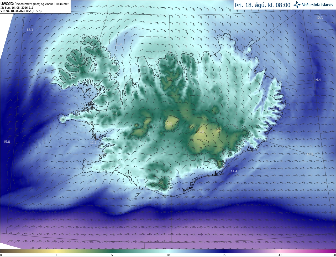
Task: Click the 13.3 value label in northwest sea
Action: [x=30, y=30]
